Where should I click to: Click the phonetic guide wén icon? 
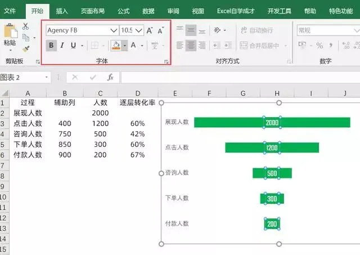click(155, 46)
